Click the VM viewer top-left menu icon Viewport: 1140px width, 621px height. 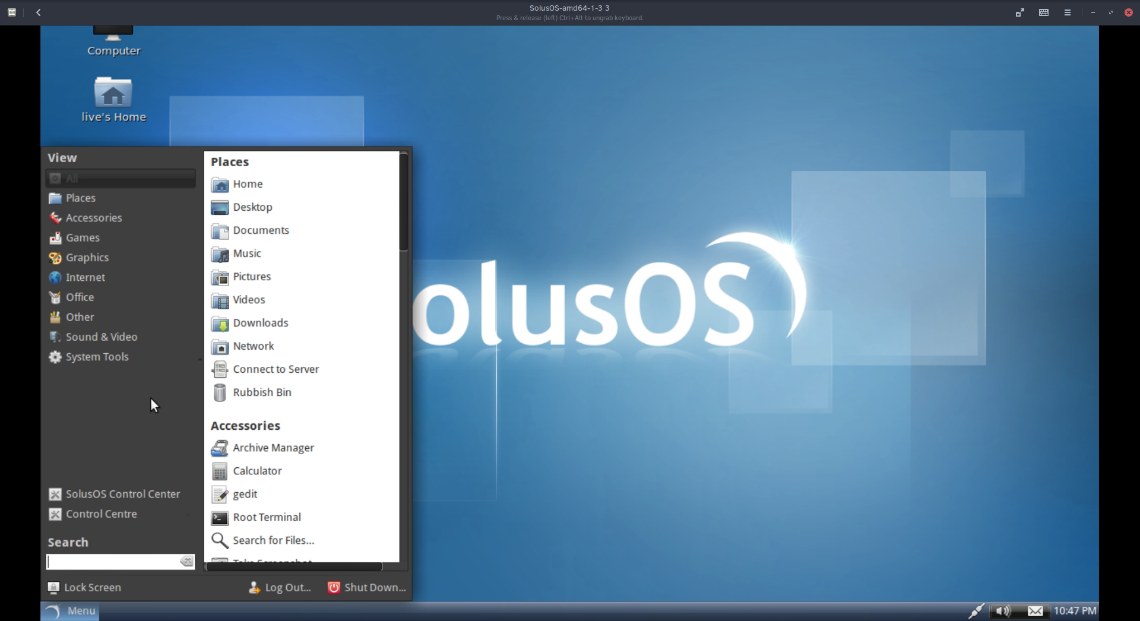click(x=12, y=12)
